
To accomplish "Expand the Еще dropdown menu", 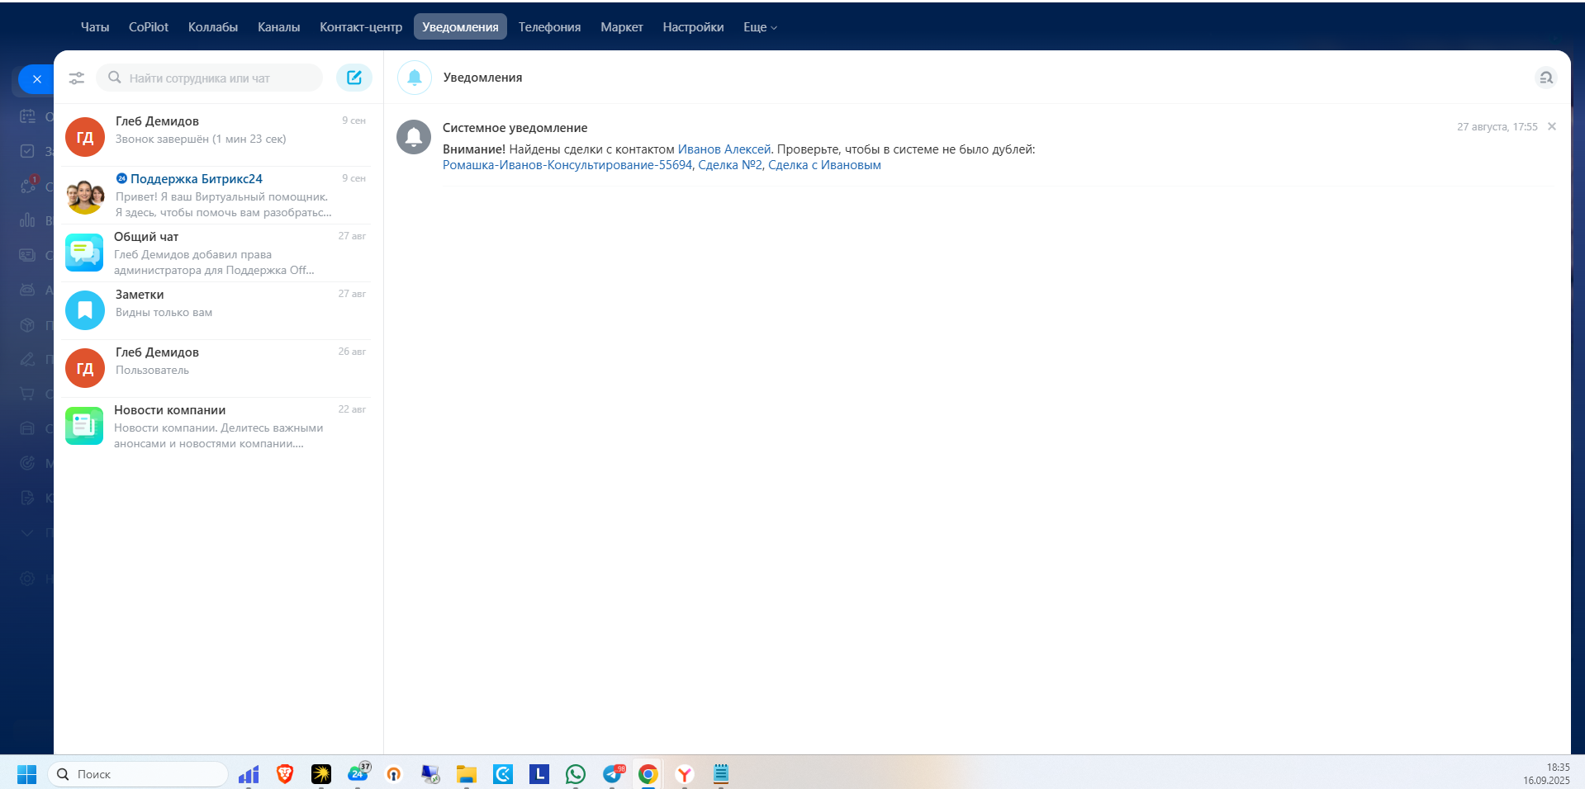I will click(759, 27).
